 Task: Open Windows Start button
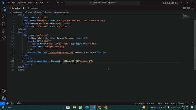(x=3, y=107)
